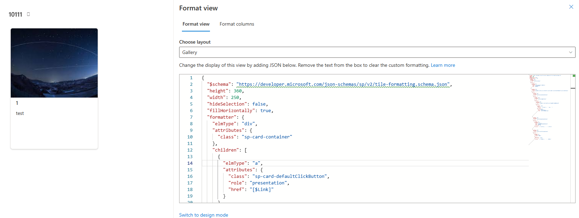
Task: Place cursor on "width": 250 line
Action: tap(224, 97)
